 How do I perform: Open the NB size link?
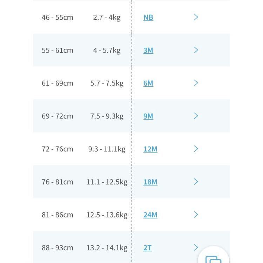tap(148, 17)
